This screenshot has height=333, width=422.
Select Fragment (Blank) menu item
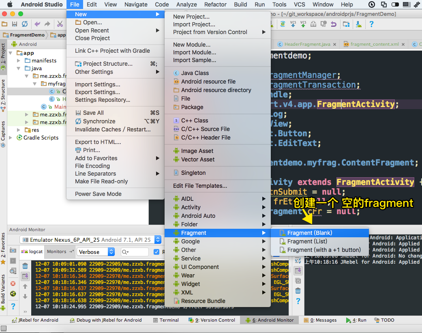[x=320, y=233]
